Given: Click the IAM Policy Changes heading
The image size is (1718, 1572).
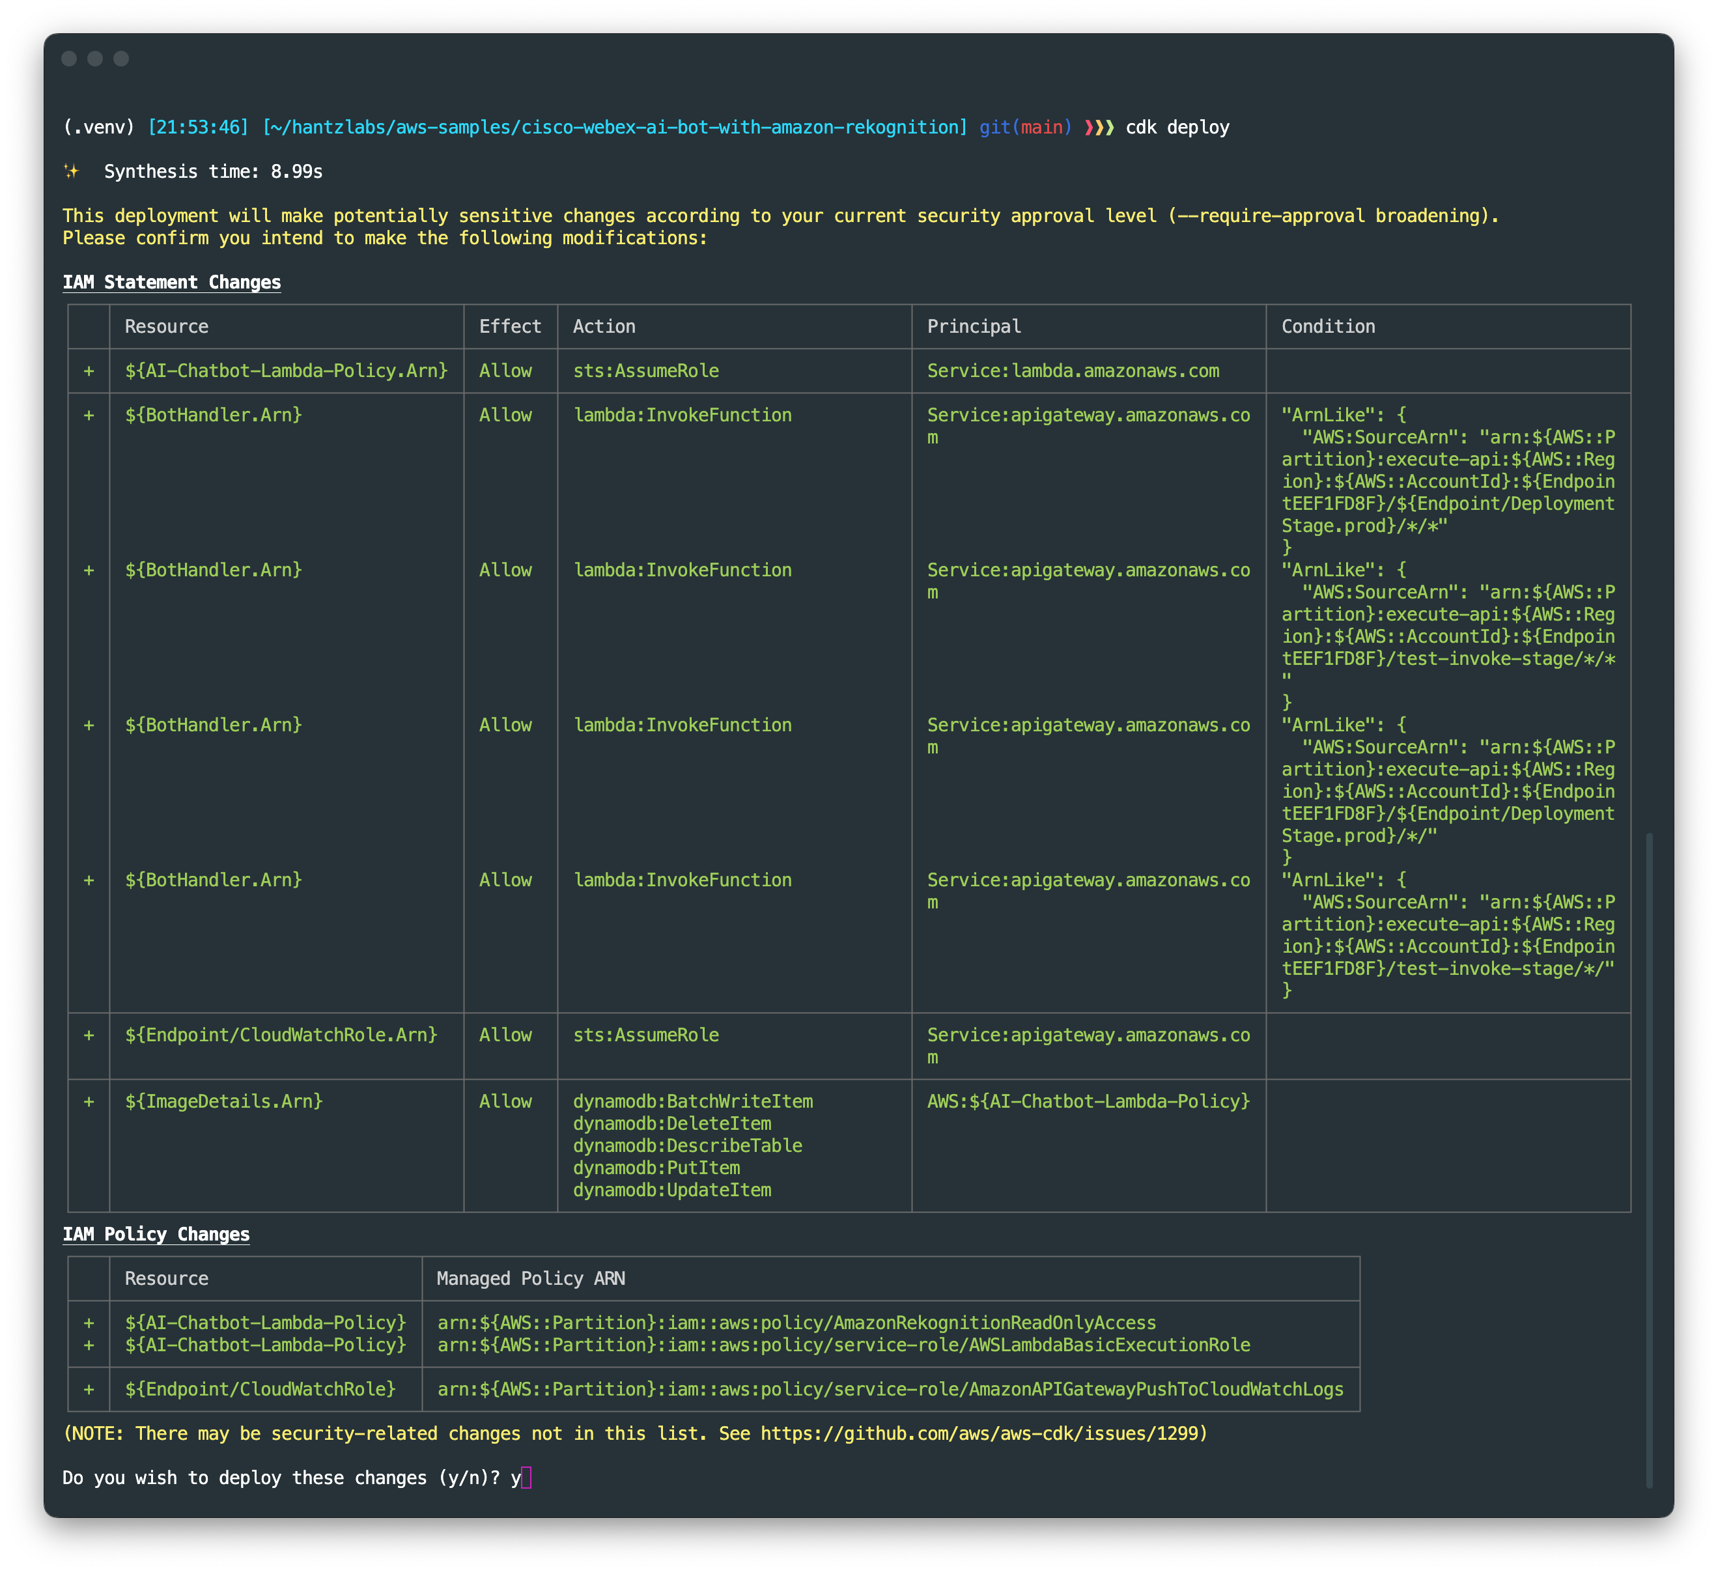Looking at the screenshot, I should click(x=156, y=1235).
